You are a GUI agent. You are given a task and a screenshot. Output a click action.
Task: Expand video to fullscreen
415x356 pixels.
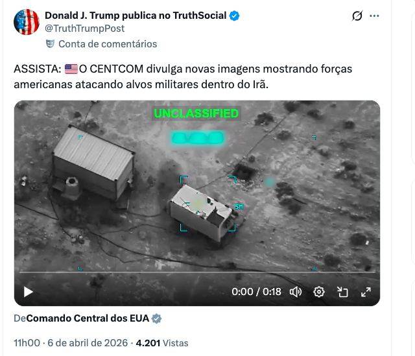coord(366,292)
